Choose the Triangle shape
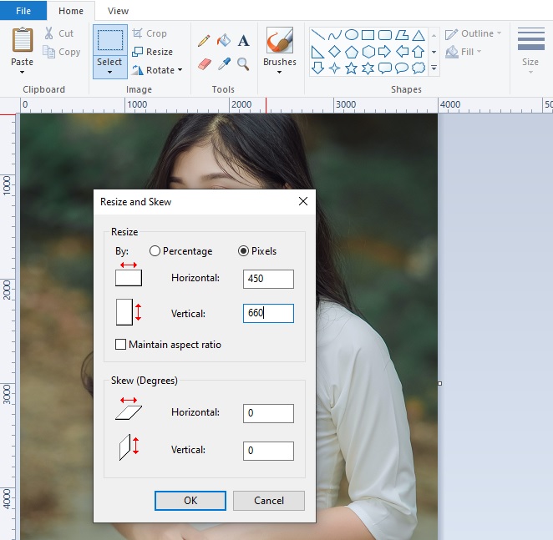Screen dimensions: 553x540 pos(419,35)
